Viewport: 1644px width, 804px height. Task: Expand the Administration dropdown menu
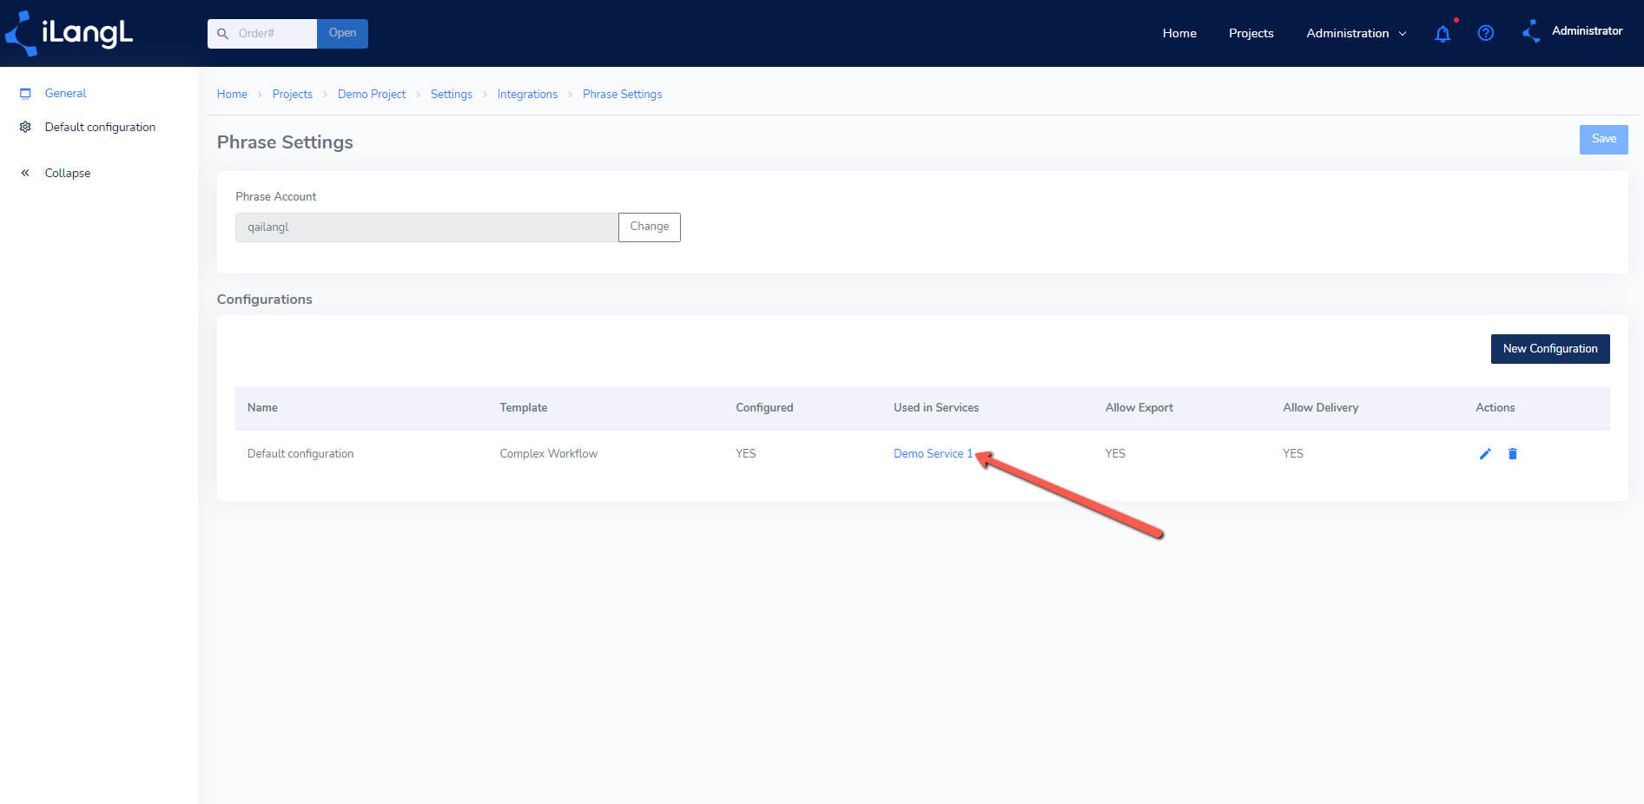pos(1357,34)
